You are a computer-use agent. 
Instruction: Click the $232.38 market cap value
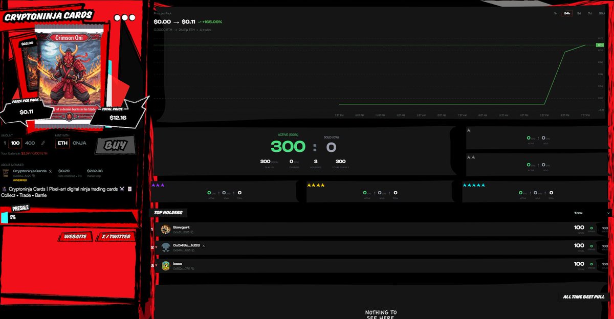pyautogui.click(x=95, y=171)
